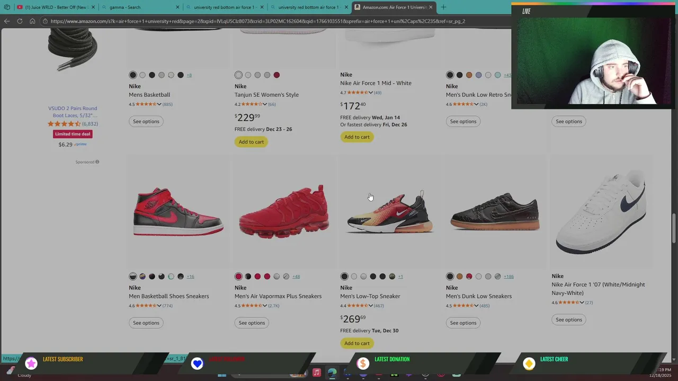Switch to the gamma - Search tab
Image resolution: width=678 pixels, height=381 pixels.
coord(140,7)
